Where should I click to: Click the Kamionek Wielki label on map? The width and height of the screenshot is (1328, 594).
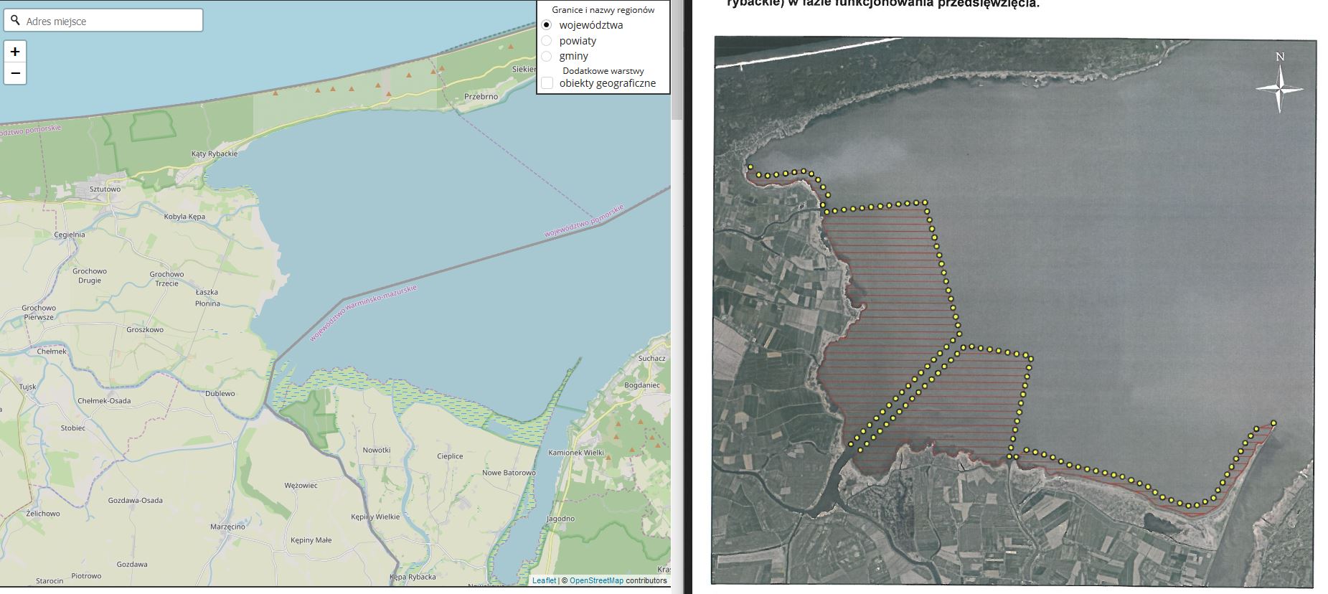click(x=575, y=453)
